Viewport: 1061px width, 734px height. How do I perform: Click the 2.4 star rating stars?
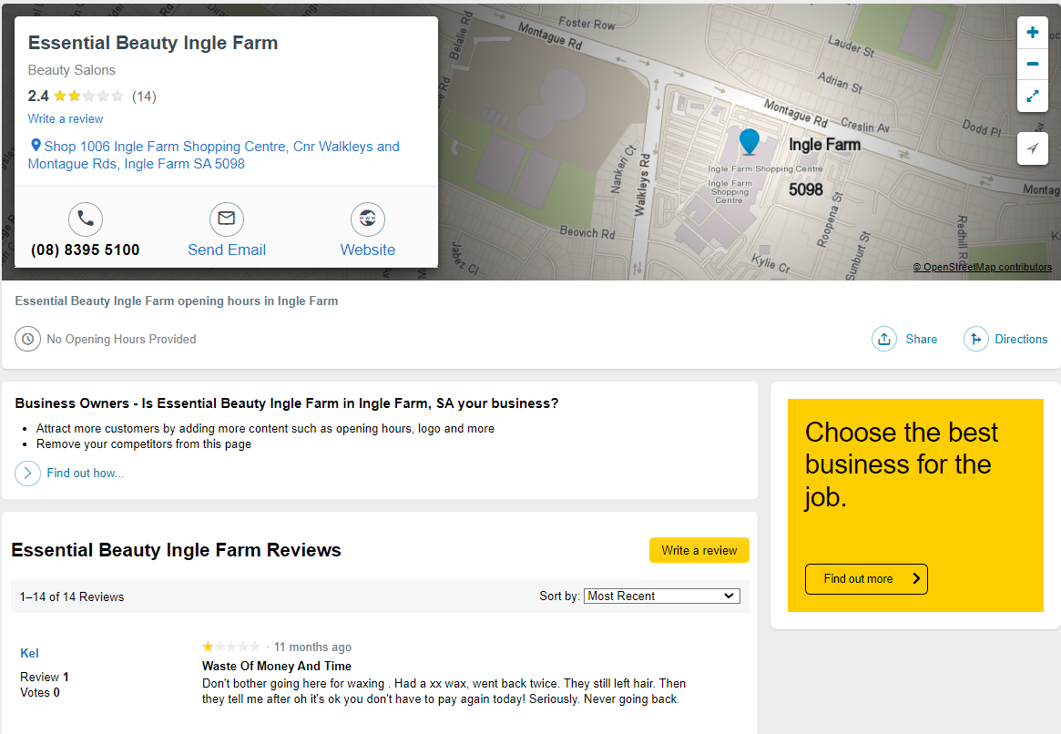(88, 96)
